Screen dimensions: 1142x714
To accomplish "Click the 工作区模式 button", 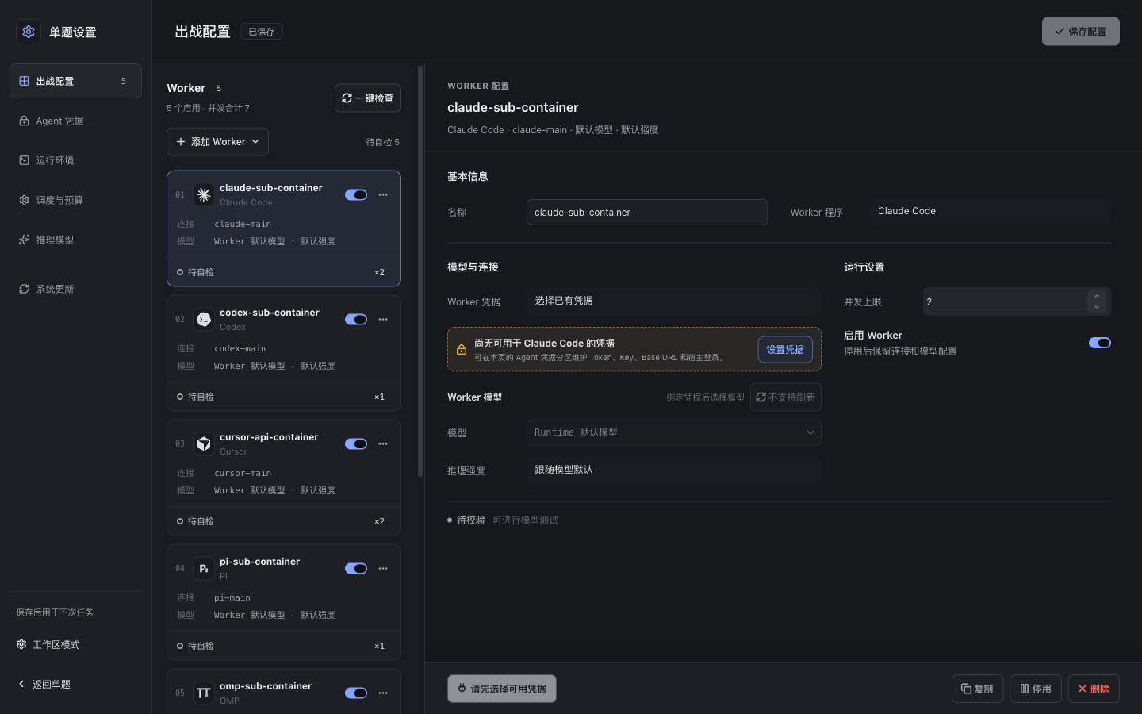I will tap(75, 644).
